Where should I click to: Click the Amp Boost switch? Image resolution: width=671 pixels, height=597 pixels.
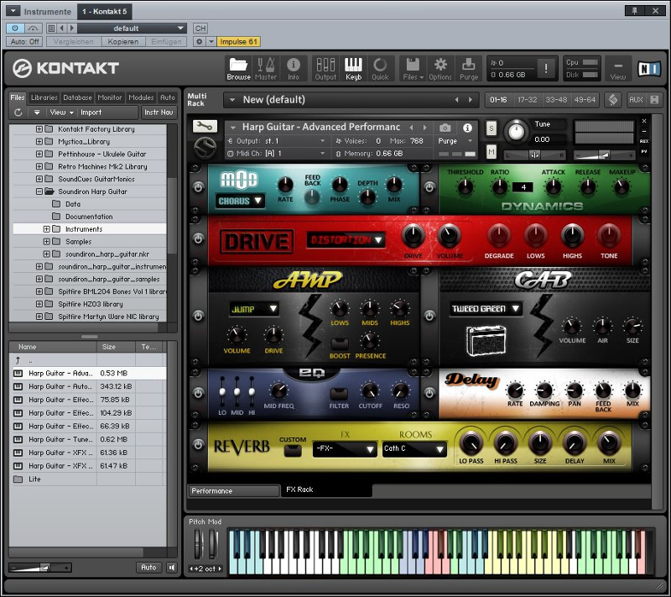[x=340, y=344]
